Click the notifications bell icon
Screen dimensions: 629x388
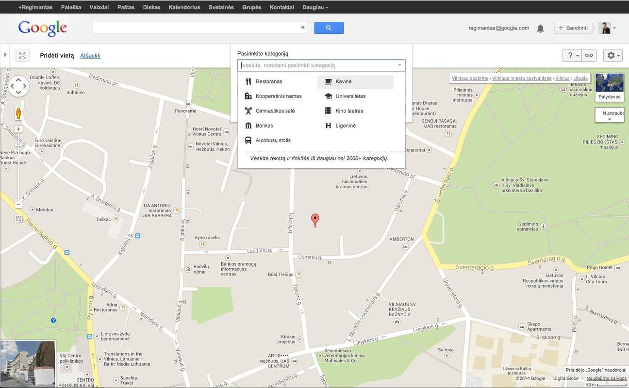coord(540,29)
